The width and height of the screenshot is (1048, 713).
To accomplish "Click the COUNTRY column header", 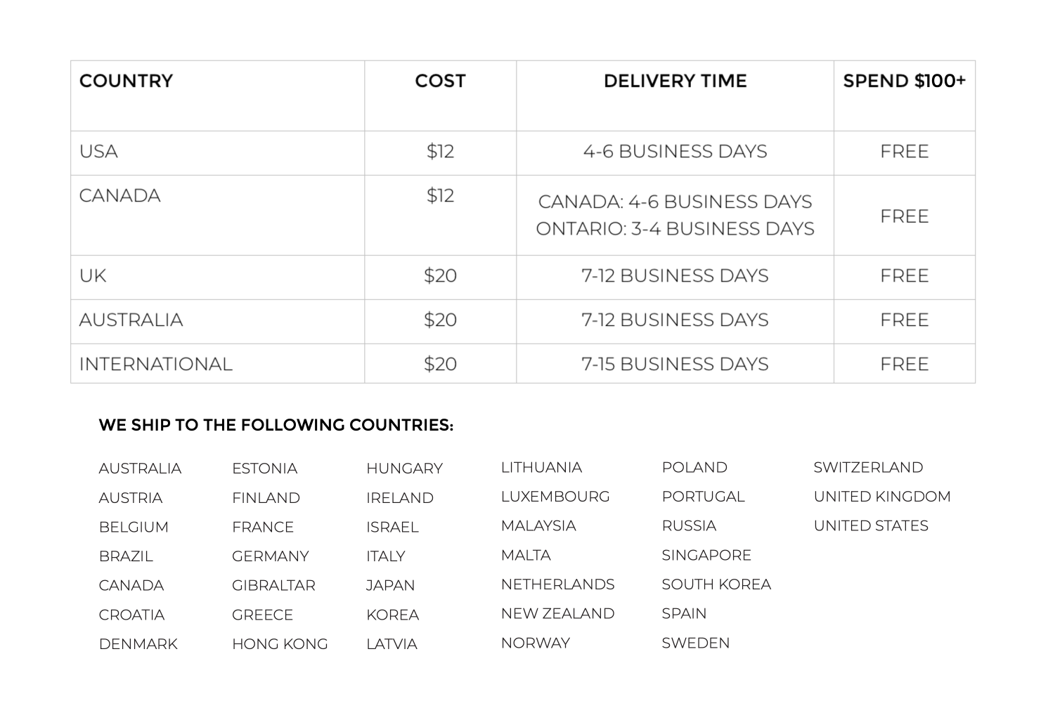I will coord(126,81).
